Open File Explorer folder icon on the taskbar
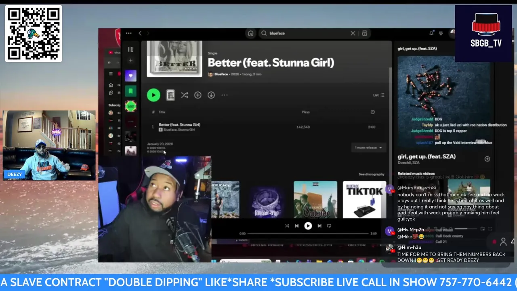Screen dimensions: 517x291 pyautogui.click(x=319, y=262)
